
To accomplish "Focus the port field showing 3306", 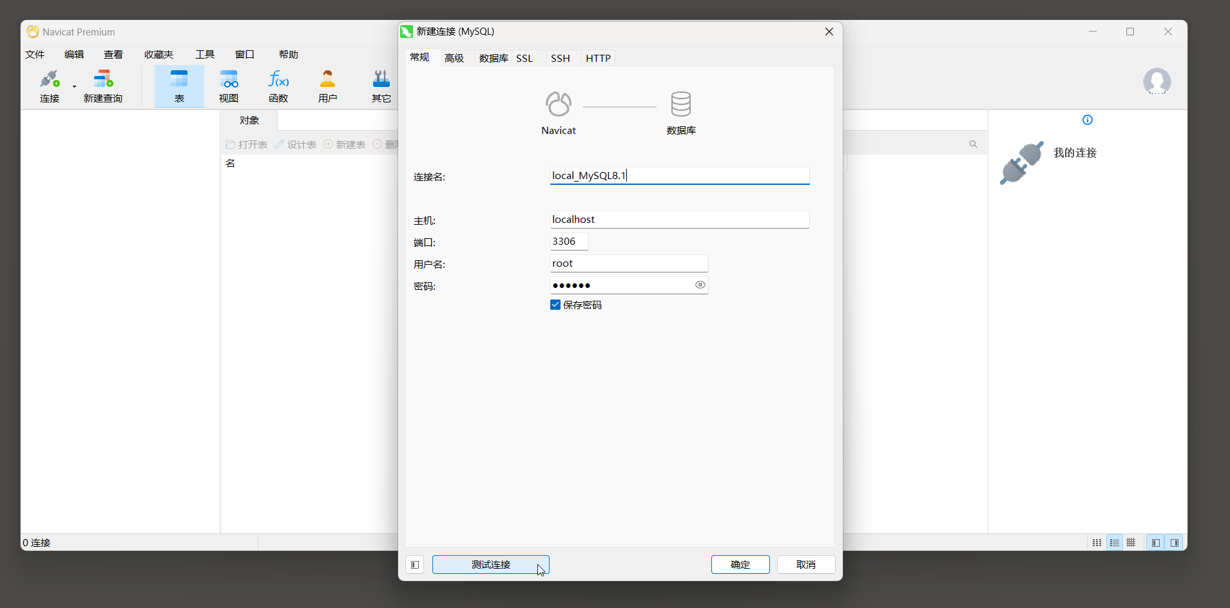I will tap(569, 242).
